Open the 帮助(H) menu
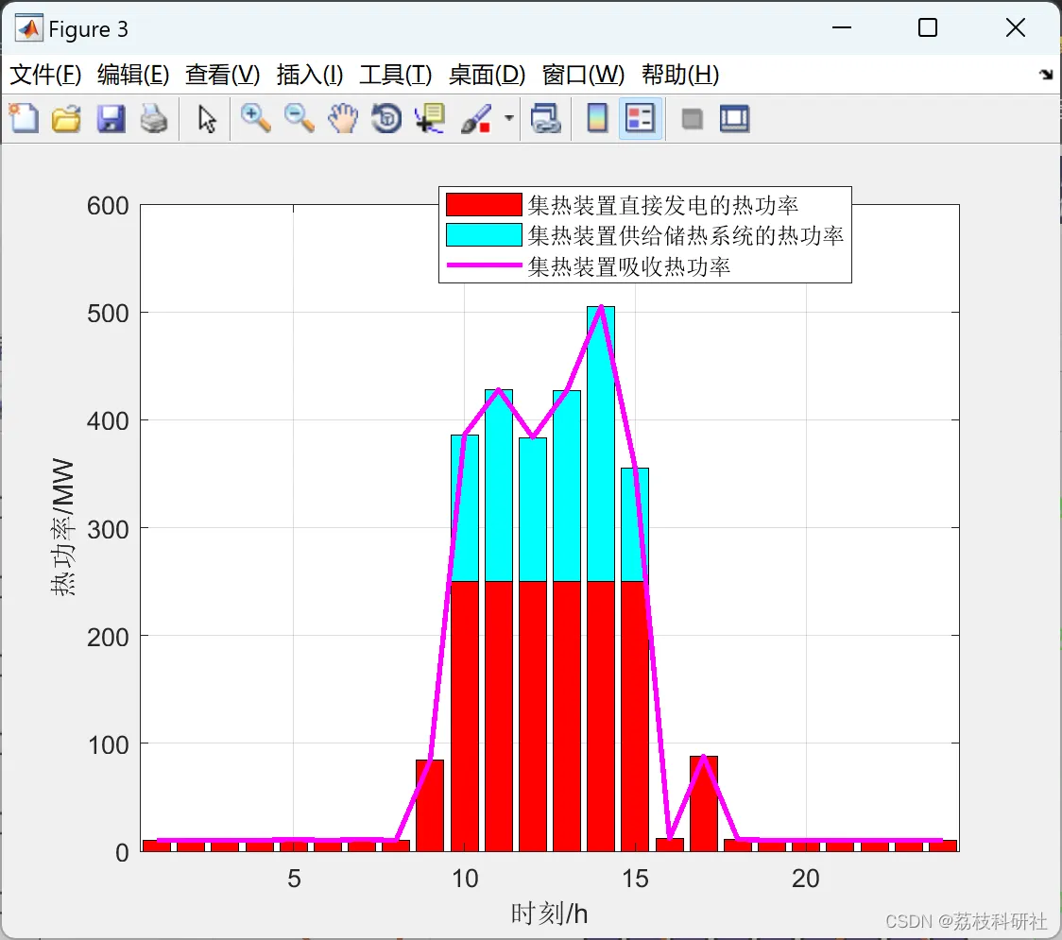 coord(680,75)
